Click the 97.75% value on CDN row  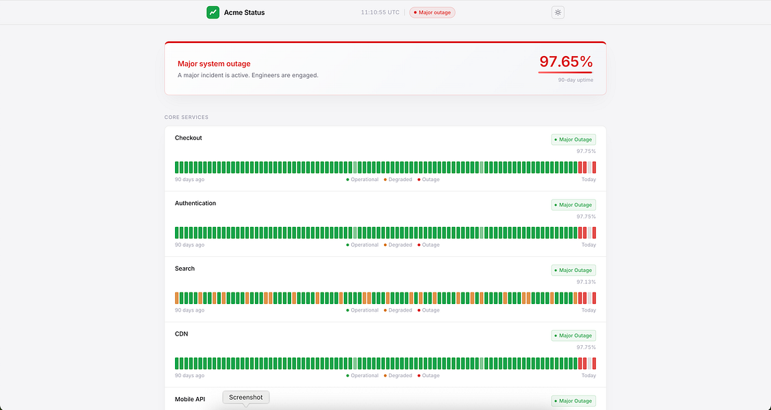pos(586,348)
